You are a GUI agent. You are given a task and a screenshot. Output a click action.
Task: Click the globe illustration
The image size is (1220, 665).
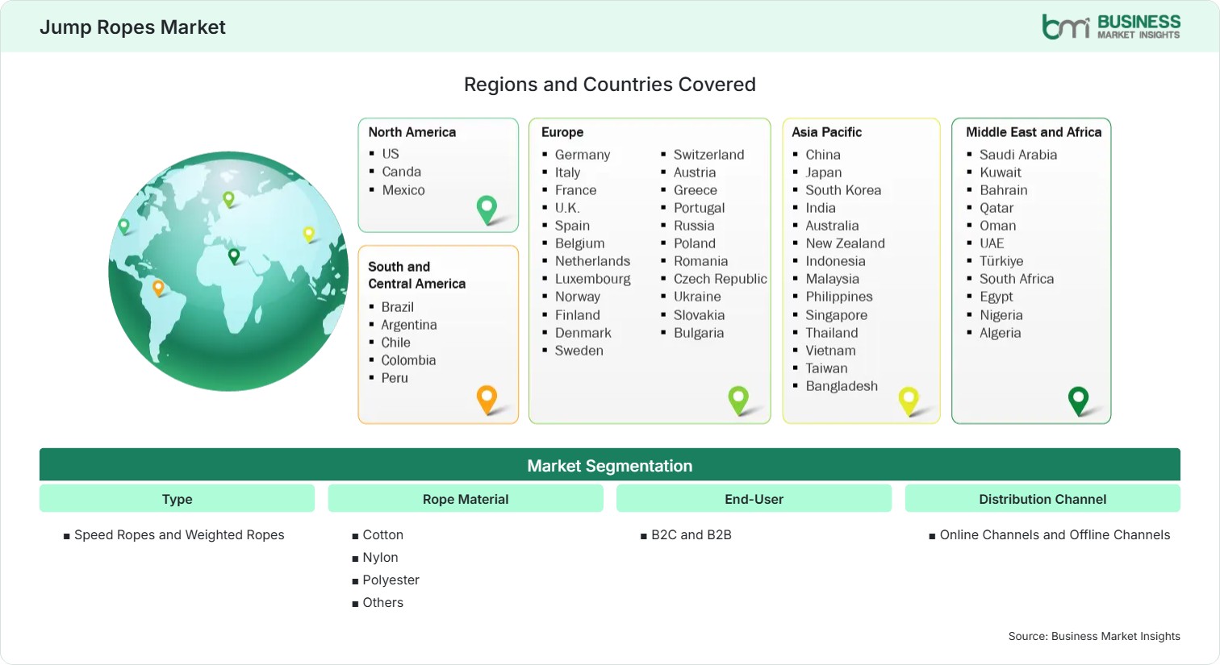click(228, 272)
